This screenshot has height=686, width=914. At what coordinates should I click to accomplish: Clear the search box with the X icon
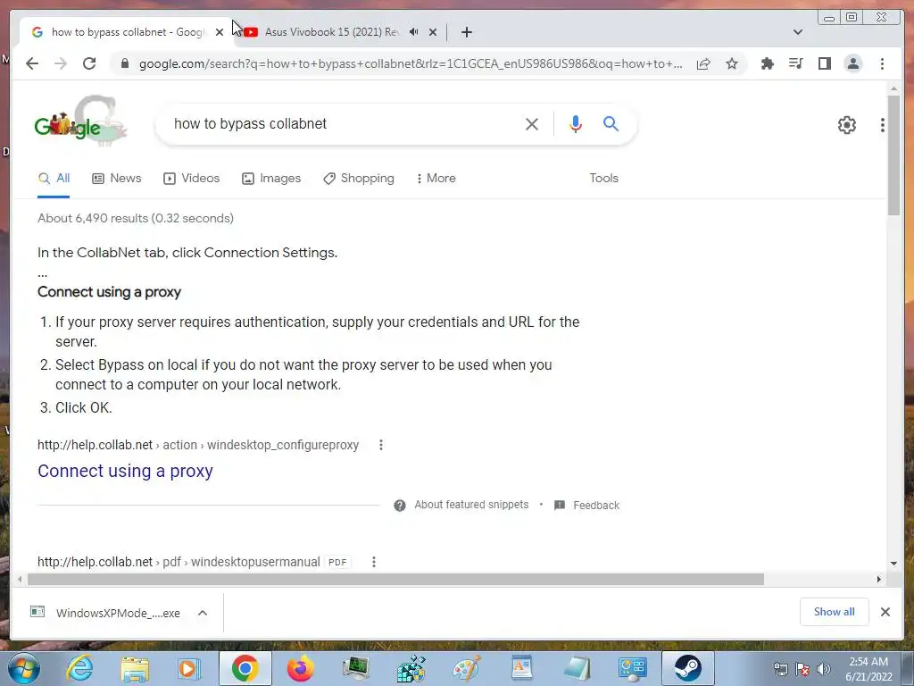(x=532, y=123)
